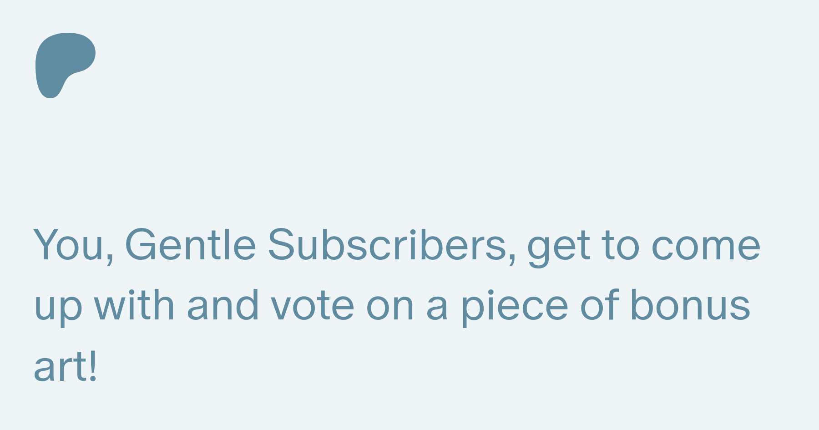Click the letter "a" before "piece"
Viewport: 819px width, 430px height.
[x=437, y=307]
